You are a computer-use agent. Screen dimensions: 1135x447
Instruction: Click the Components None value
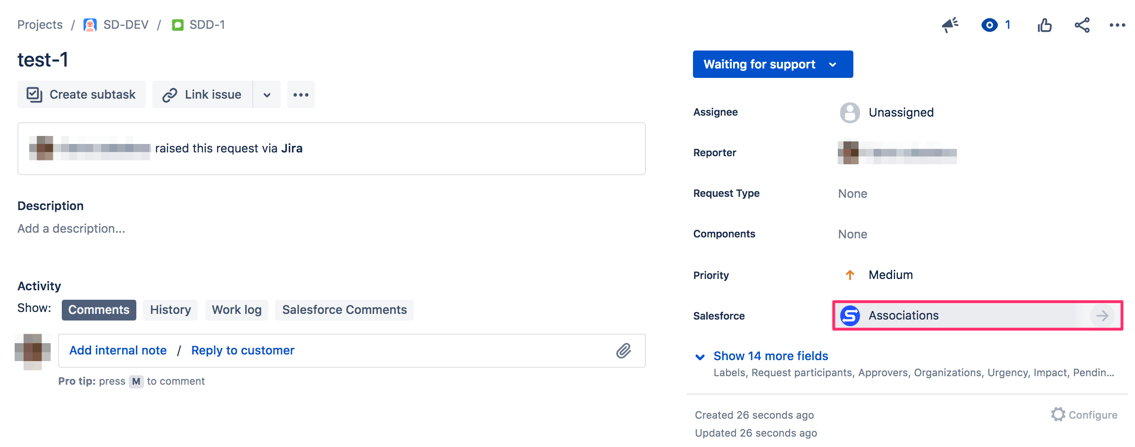click(852, 235)
